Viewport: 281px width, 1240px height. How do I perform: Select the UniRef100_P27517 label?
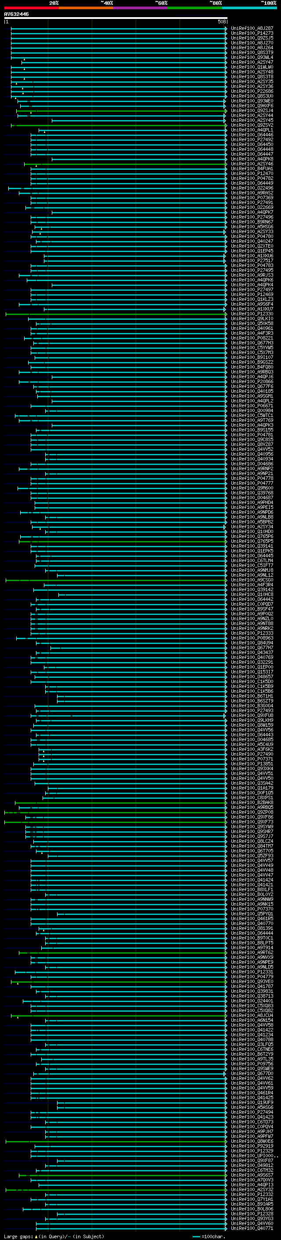click(x=252, y=260)
